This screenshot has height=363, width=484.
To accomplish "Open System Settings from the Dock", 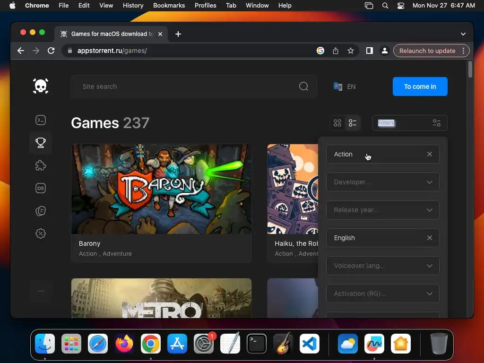I will (204, 344).
